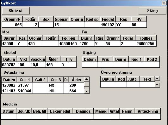The width and height of the screenshot is (168, 125).
Task: Select Mor Öronnr value 430
Action: pos(35,44)
